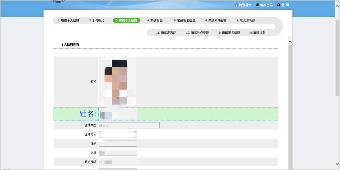340x170 pixels.
Task: Click the 特别提示 question mark icon
Action: [x=236, y=5]
